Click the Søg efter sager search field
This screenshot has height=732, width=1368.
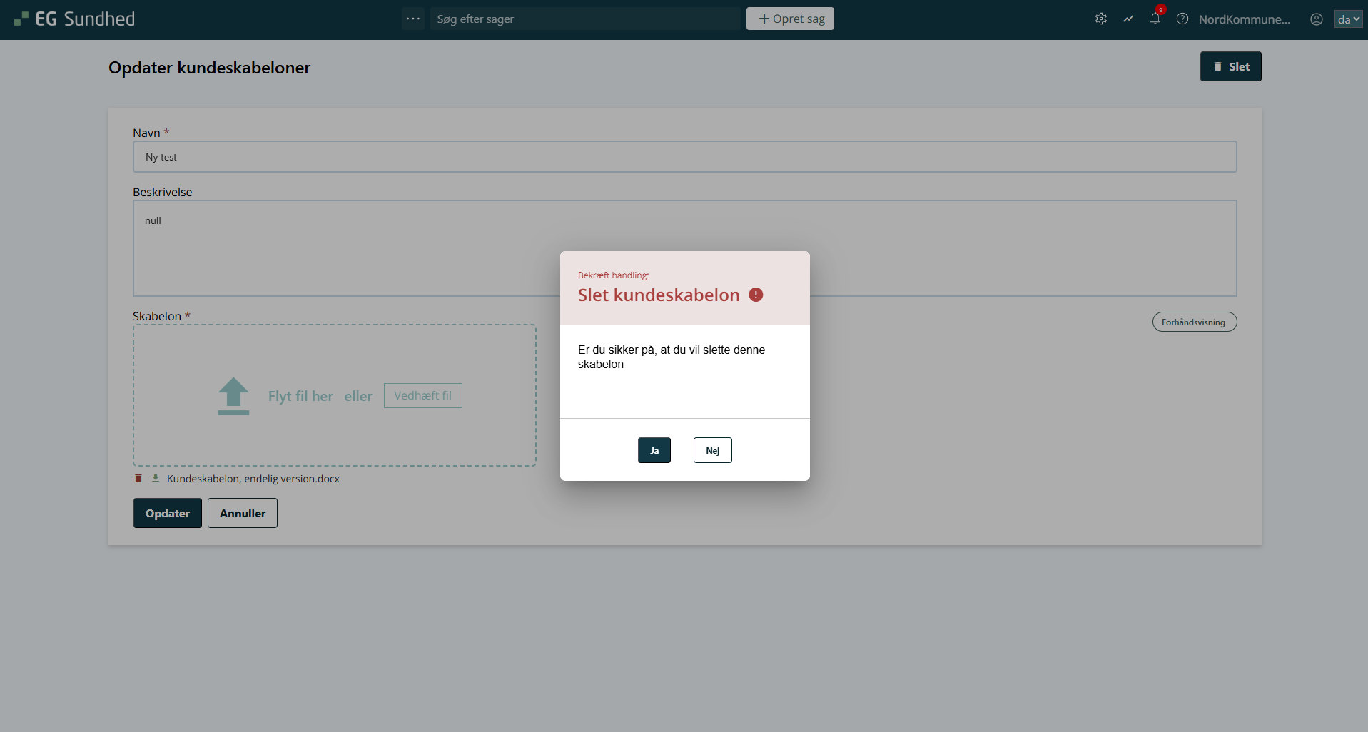(x=585, y=19)
